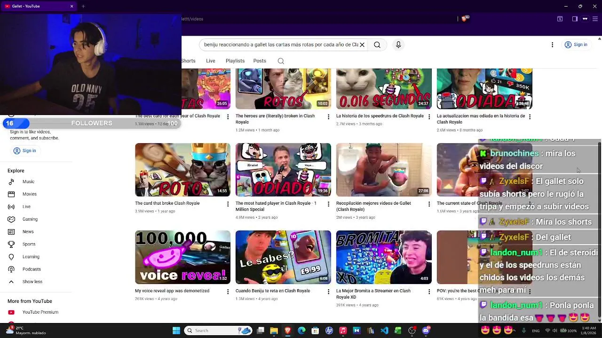
Task: Open the ODIADO 19:36 video thumbnail
Action: (283, 169)
